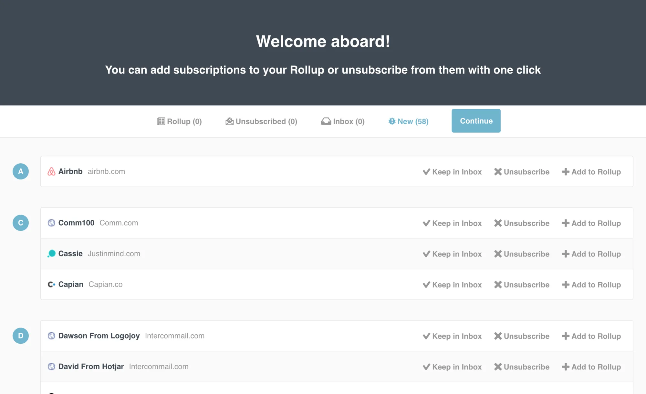The width and height of the screenshot is (646, 394).
Task: Click letter C section badge
Action: [x=21, y=223]
